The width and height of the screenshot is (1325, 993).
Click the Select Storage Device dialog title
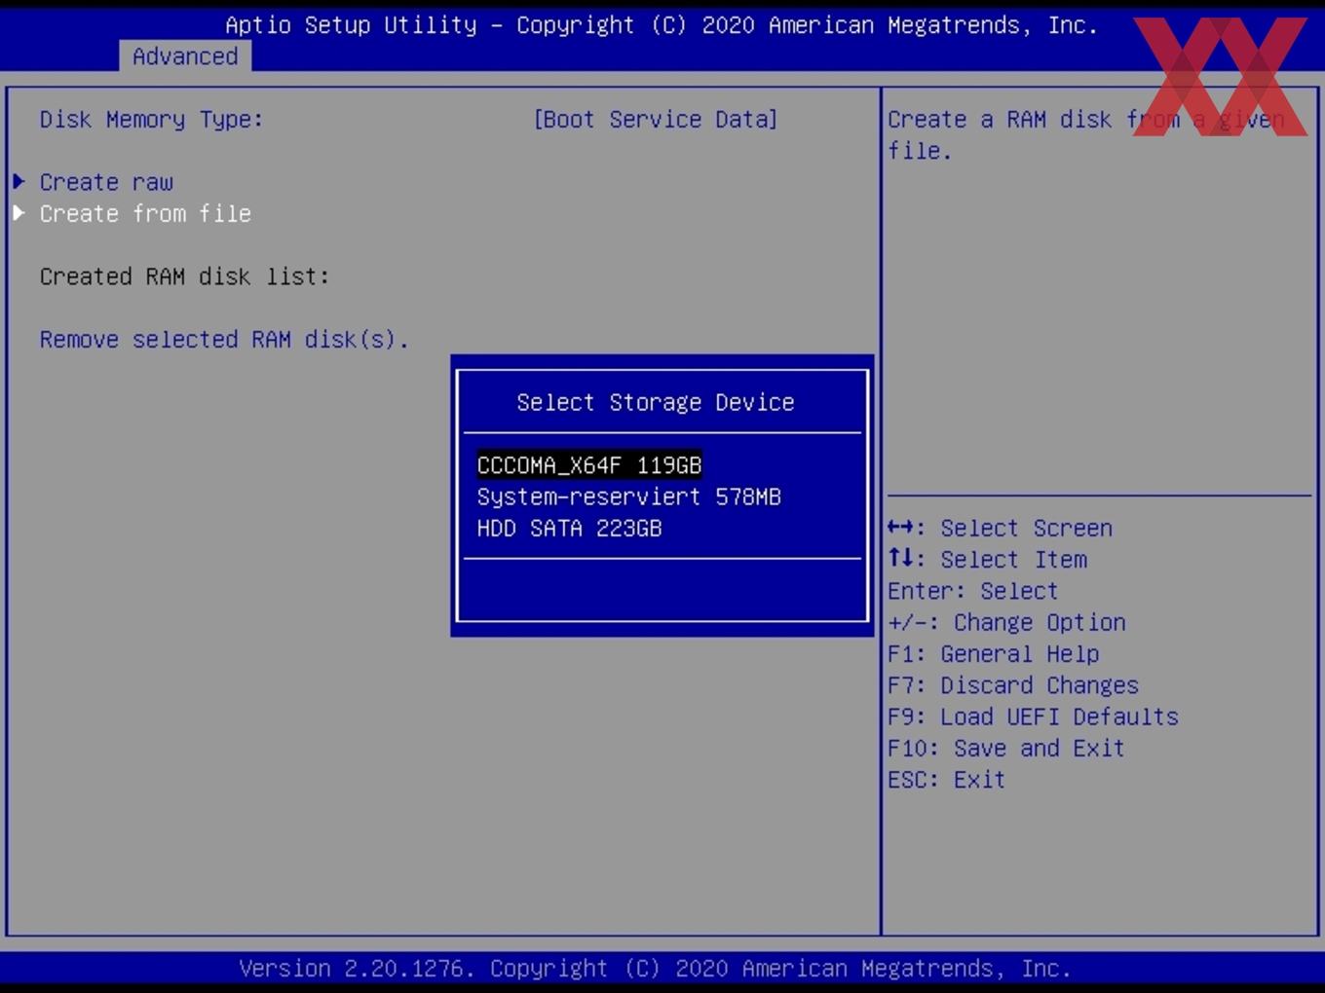[656, 402]
